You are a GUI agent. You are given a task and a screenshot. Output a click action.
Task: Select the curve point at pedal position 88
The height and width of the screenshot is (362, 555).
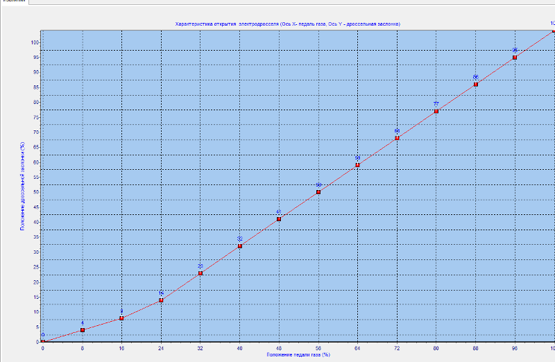coord(476,85)
